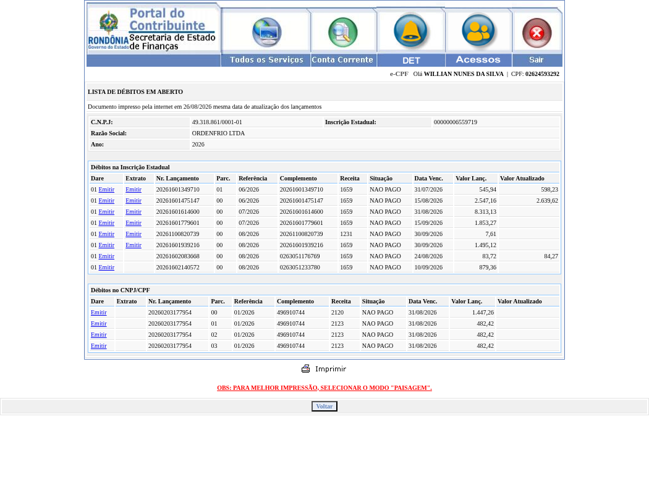This screenshot has width=649, height=490.
Task: Open the Todos os Serviços computer icon
Action: (x=267, y=32)
